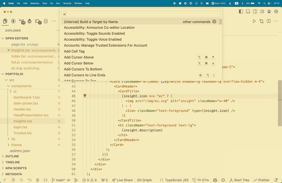Screen dimensions: 282x183
Task: Expand the METADATA section
Action: click(14, 174)
